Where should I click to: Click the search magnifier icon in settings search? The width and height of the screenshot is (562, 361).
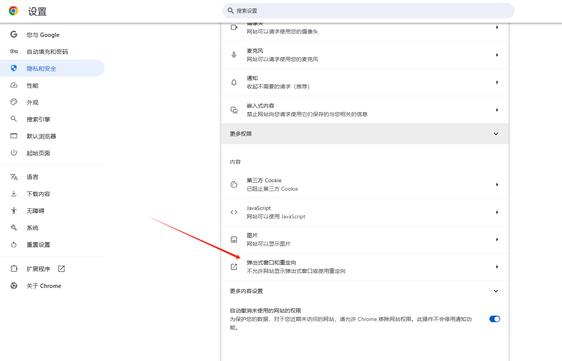click(230, 11)
